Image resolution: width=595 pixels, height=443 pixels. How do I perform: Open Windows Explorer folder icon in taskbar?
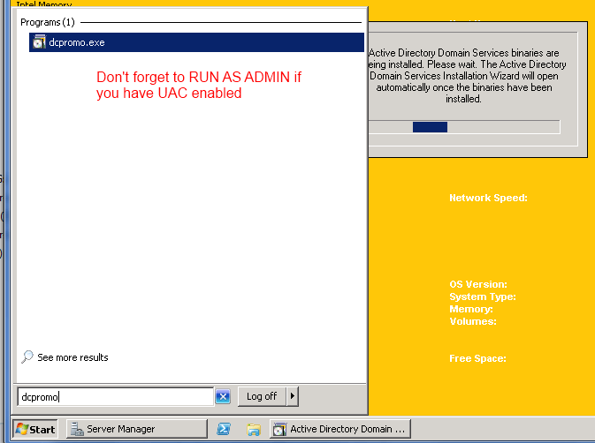point(254,430)
